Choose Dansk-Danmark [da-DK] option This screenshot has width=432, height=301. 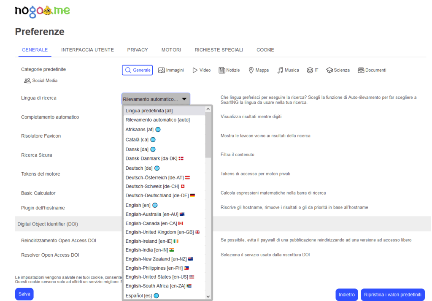164,158
